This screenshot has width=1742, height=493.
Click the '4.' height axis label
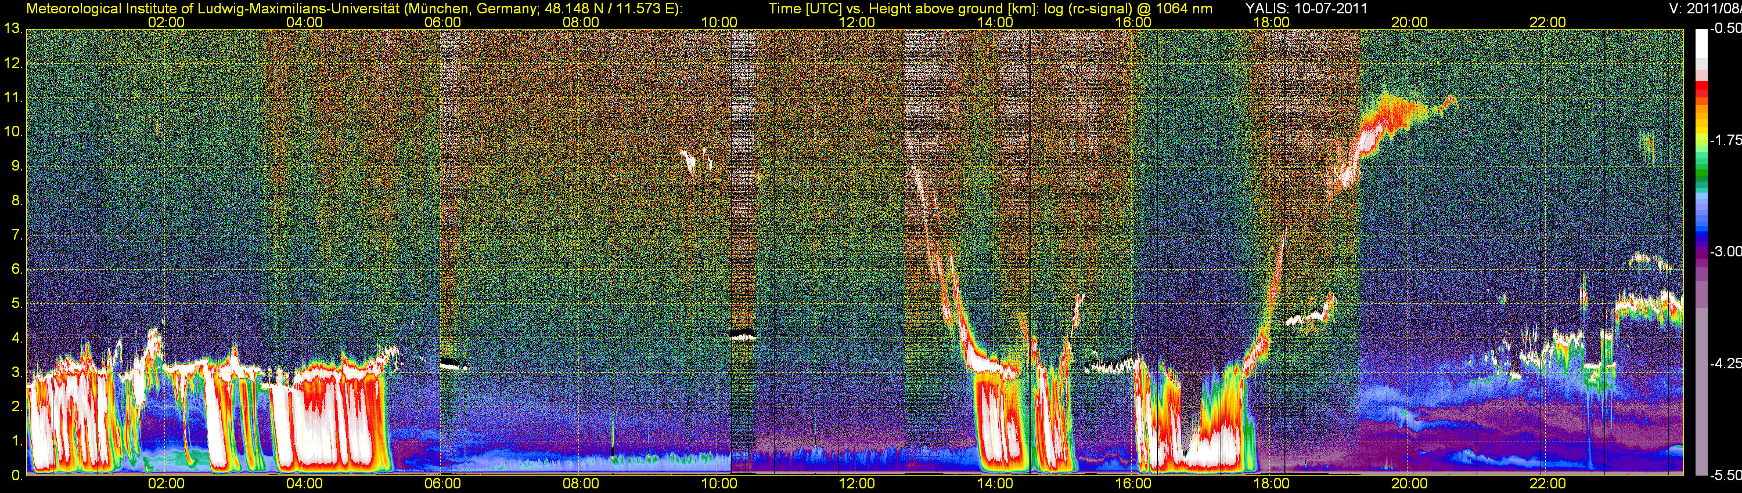pos(17,338)
